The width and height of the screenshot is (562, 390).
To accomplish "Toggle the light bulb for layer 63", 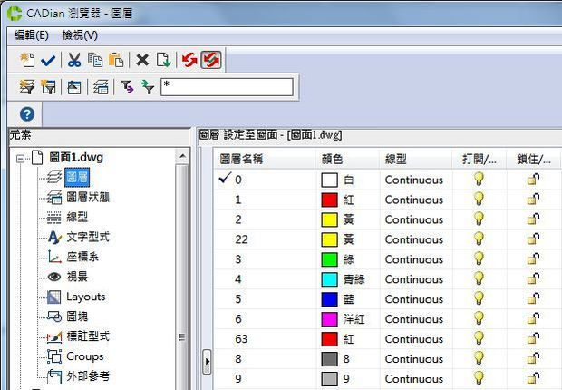I will pyautogui.click(x=479, y=338).
